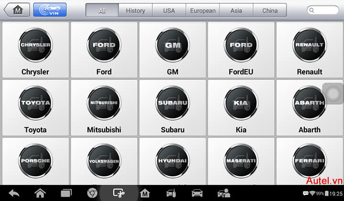The height and width of the screenshot is (201, 344).
Task: Choose the Mitsubishi brand icon
Action: point(104,103)
